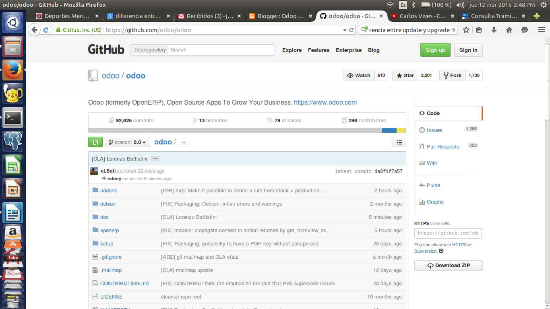
Task: Open LibreOffice Calc from the dock
Action: 13,165
